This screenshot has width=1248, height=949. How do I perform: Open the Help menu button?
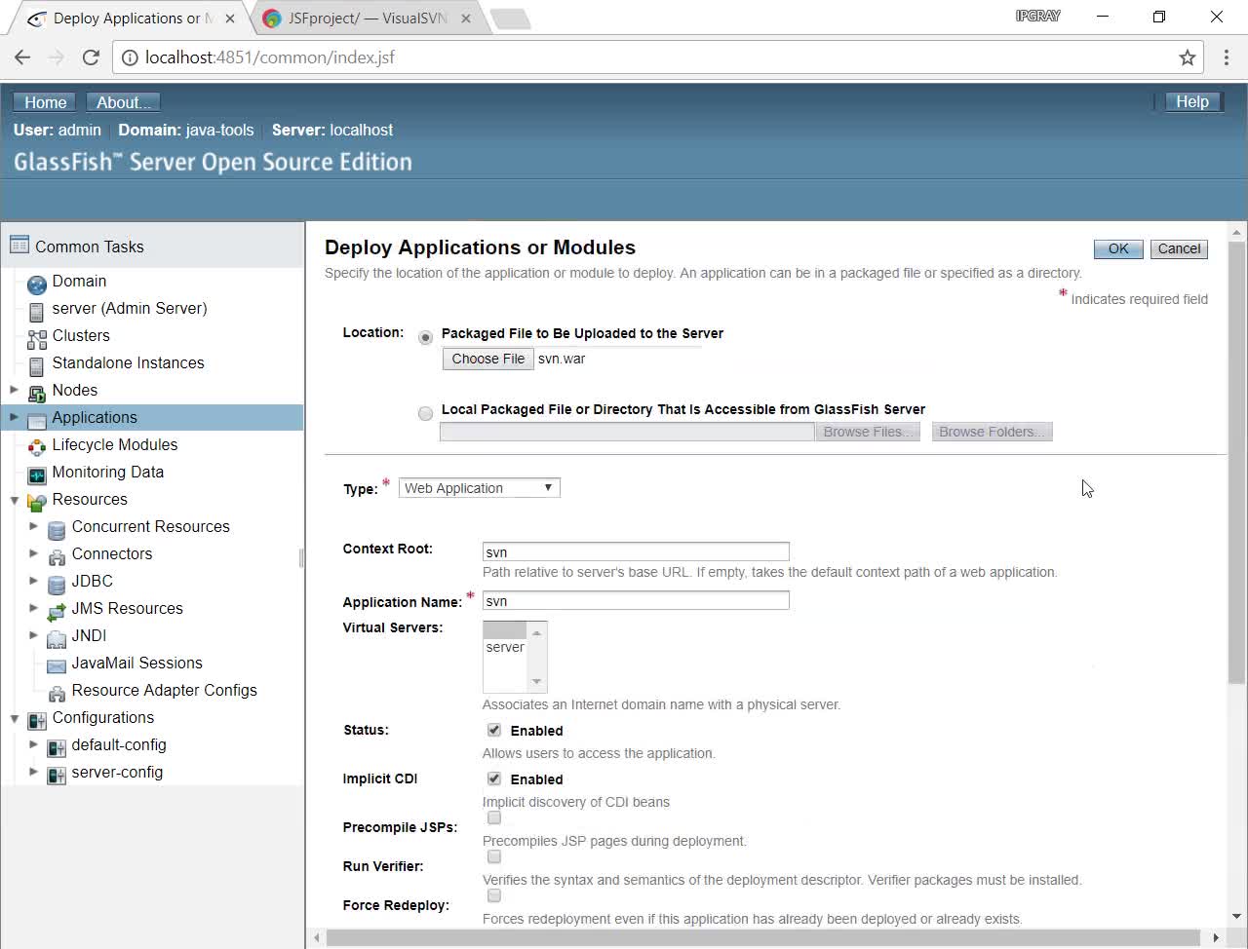pyautogui.click(x=1192, y=102)
